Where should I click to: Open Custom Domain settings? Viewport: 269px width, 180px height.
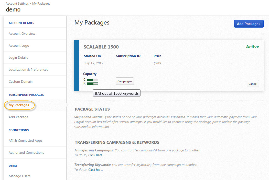(20, 81)
